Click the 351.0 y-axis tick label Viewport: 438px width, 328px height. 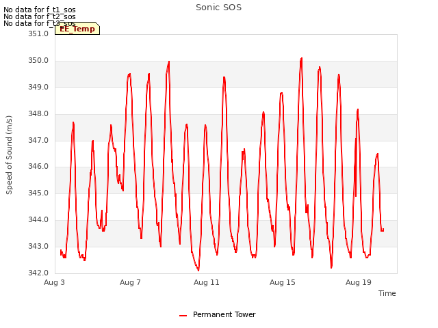(x=38, y=33)
